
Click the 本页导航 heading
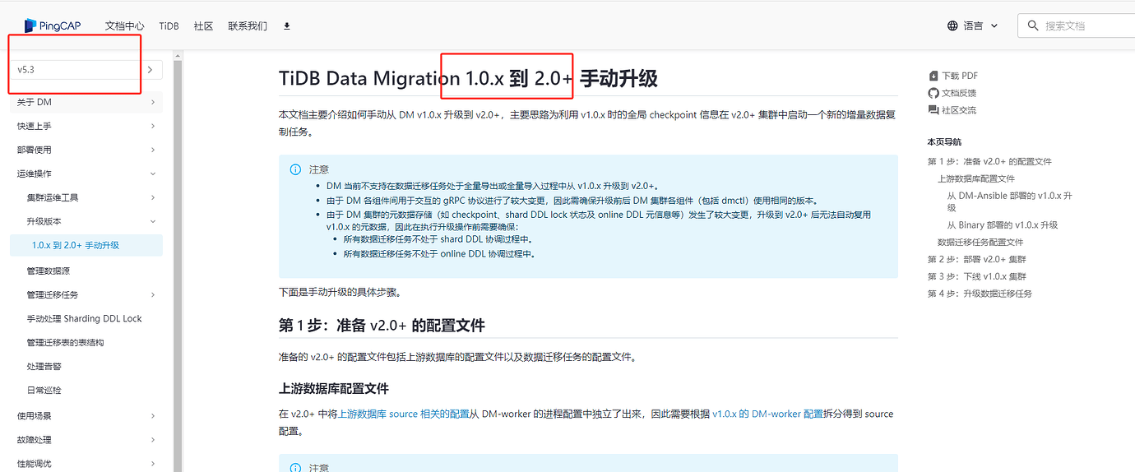(x=944, y=142)
